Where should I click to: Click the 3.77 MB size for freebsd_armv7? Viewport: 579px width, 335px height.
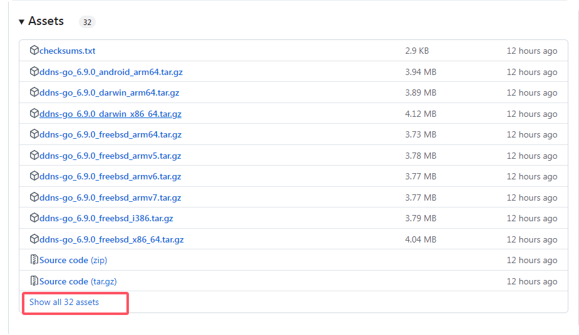[421, 198]
